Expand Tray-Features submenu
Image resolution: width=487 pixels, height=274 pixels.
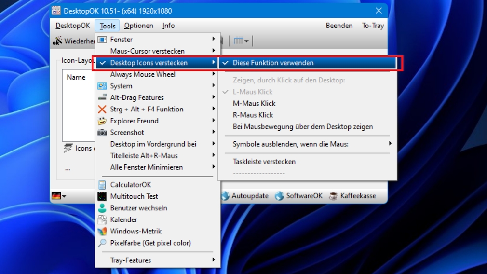coord(214,260)
